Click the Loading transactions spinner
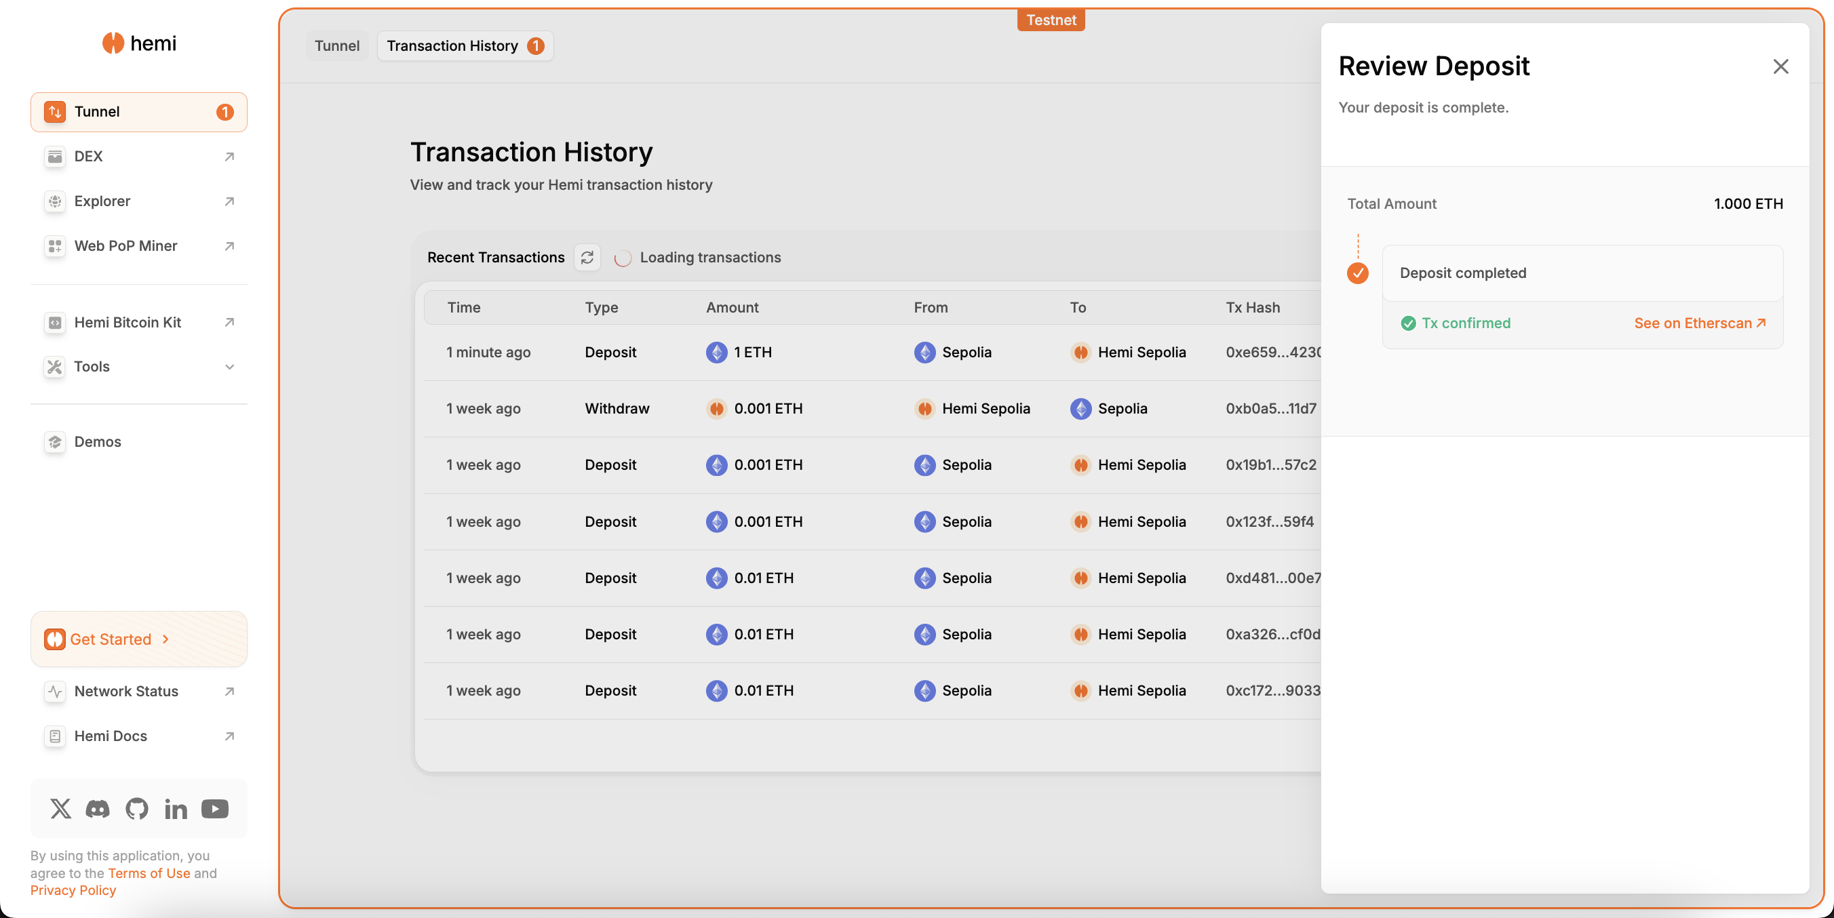Screen dimensions: 1834x918 622,258
